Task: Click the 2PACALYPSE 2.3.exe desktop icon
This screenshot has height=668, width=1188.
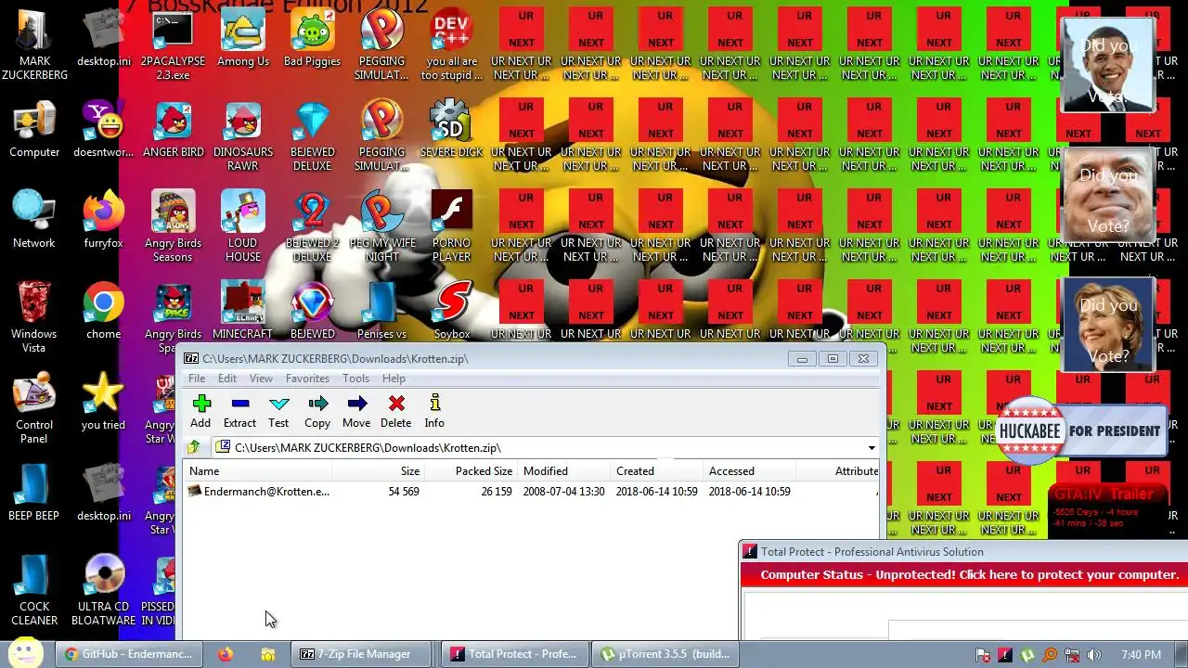Action: [174, 45]
